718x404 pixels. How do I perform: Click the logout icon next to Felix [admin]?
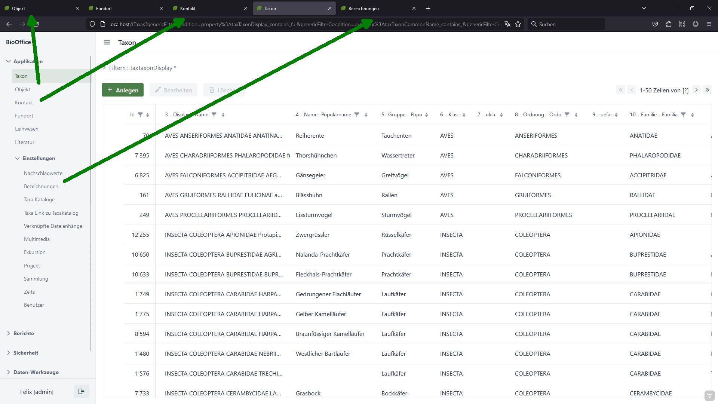81,392
